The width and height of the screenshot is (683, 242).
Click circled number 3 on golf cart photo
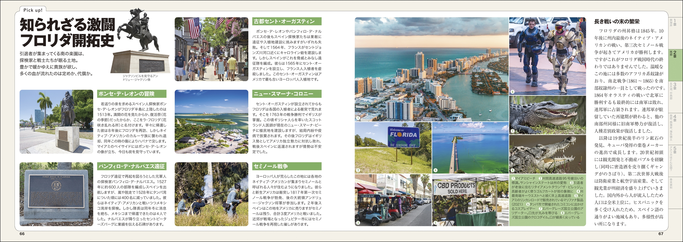point(358,223)
